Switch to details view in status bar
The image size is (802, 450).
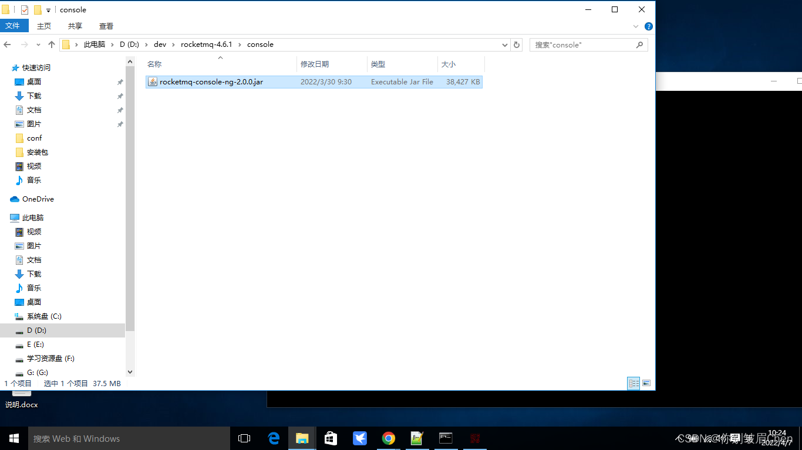pos(633,383)
